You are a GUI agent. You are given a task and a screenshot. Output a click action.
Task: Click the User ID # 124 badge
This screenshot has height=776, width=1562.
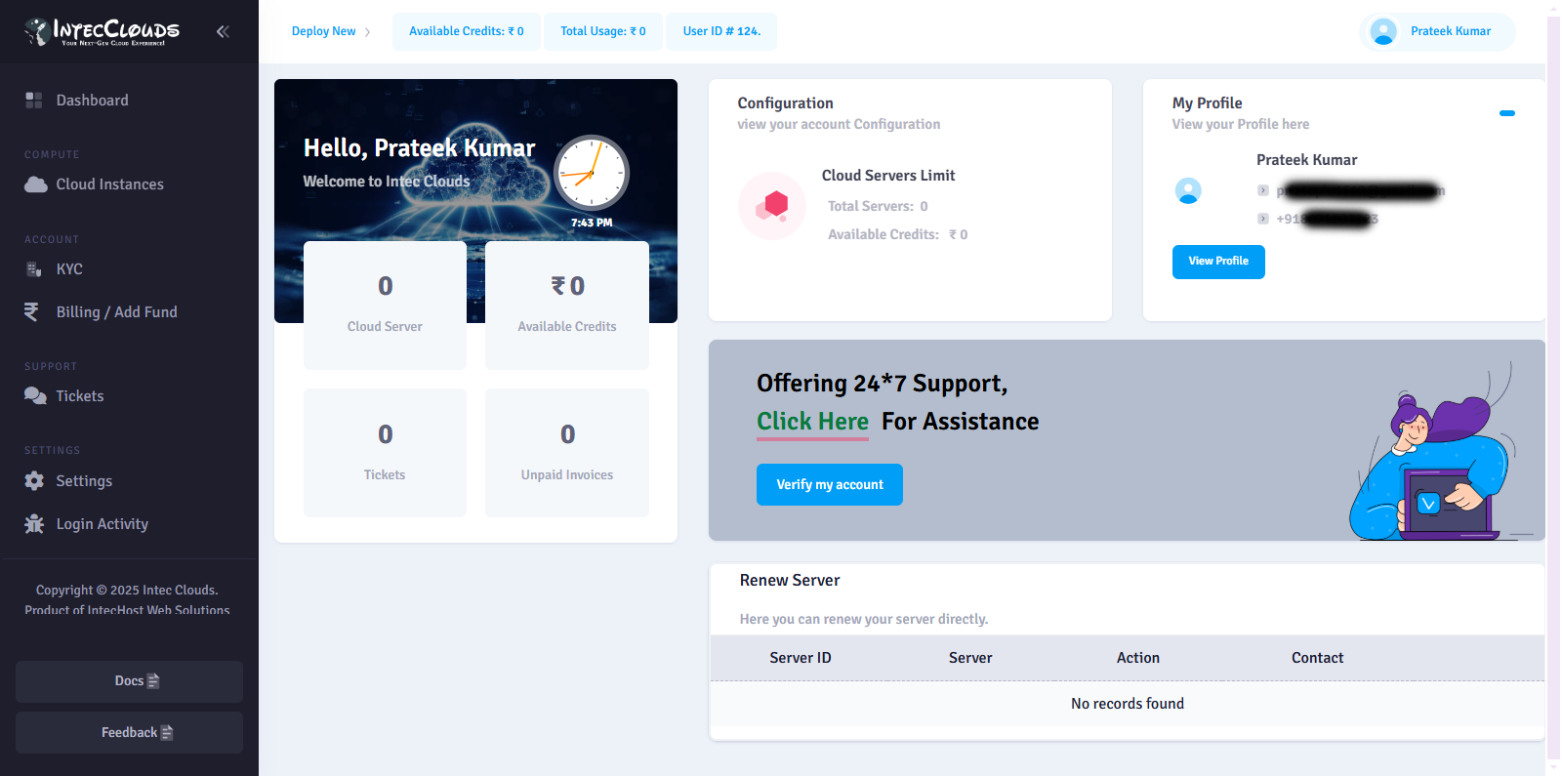(721, 31)
